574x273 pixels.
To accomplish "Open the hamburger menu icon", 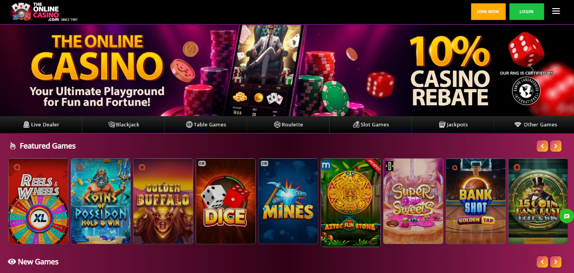I will [x=556, y=11].
